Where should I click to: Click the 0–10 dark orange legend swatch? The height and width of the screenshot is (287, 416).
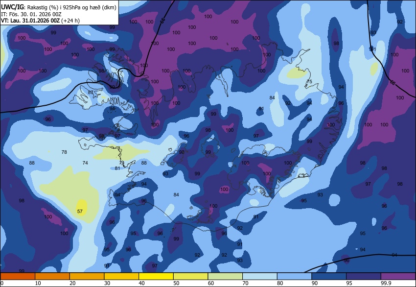[18, 276]
